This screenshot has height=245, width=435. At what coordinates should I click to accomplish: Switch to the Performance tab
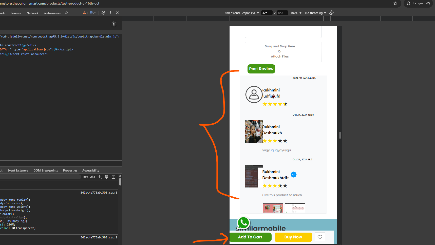(52, 13)
